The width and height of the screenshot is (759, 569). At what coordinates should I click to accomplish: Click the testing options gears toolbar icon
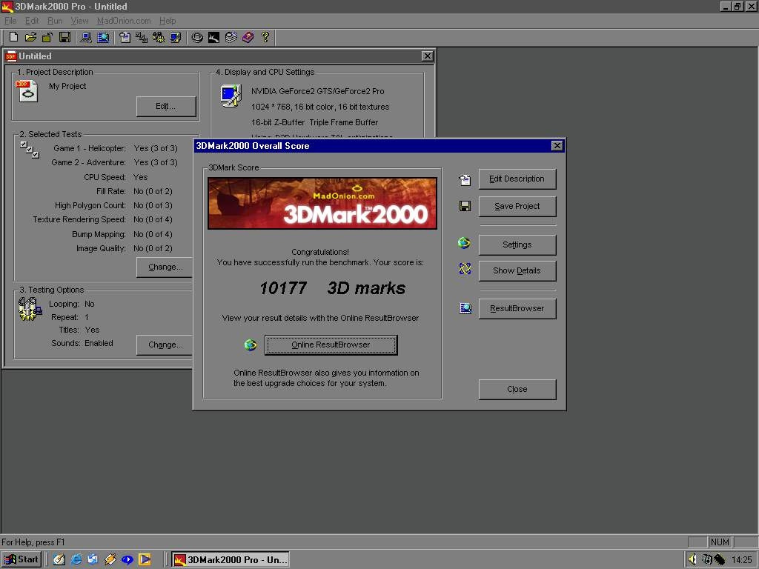tap(159, 37)
